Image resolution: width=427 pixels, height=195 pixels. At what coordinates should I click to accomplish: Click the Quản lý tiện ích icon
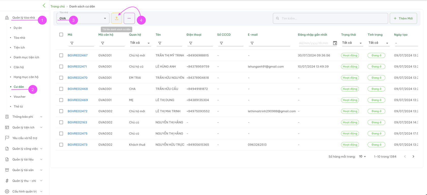tap(7, 127)
